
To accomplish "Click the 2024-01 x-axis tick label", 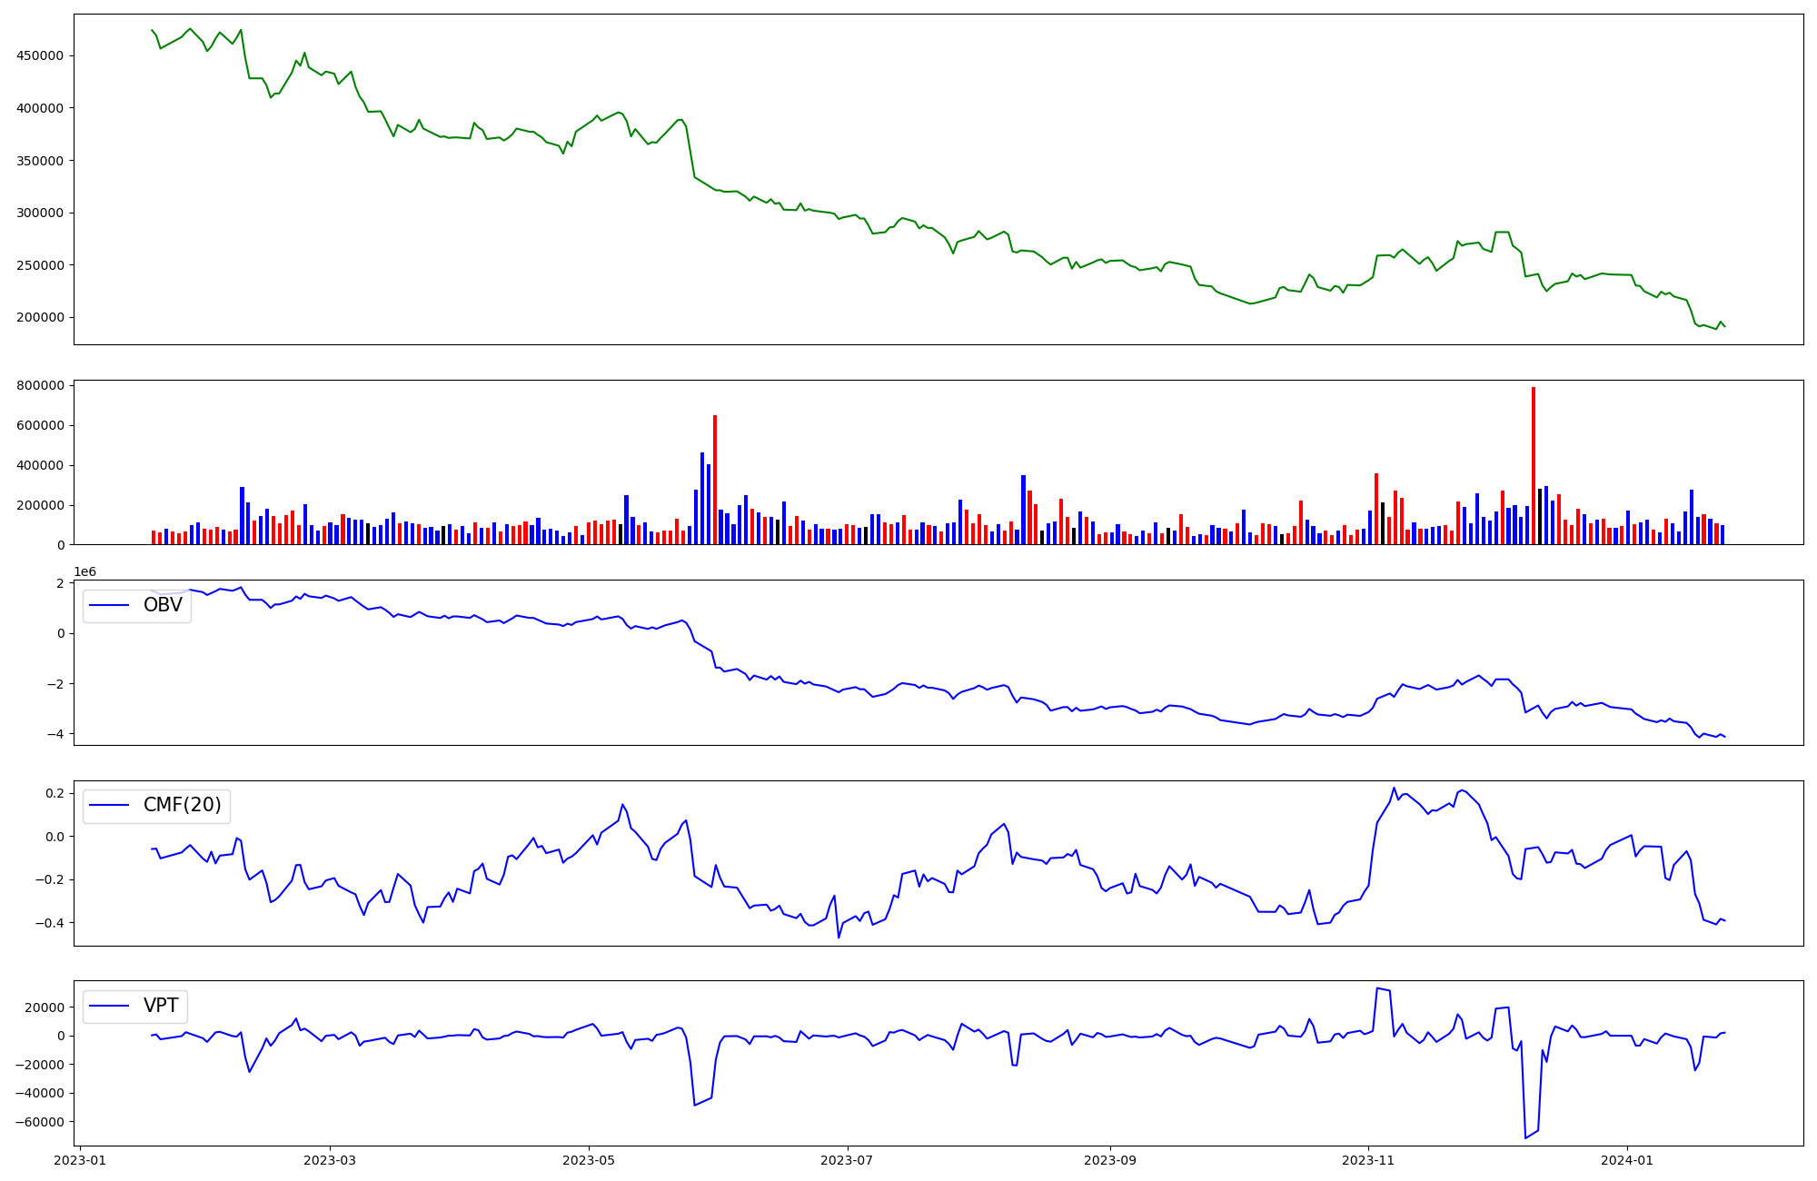I will tap(1626, 1160).
